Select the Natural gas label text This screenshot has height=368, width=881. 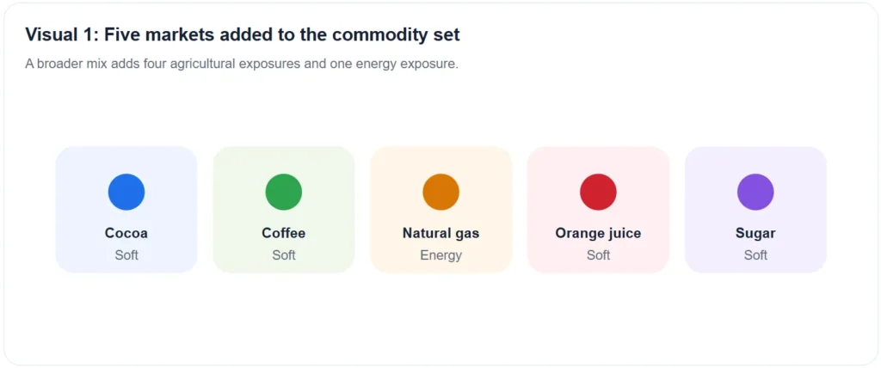441,233
